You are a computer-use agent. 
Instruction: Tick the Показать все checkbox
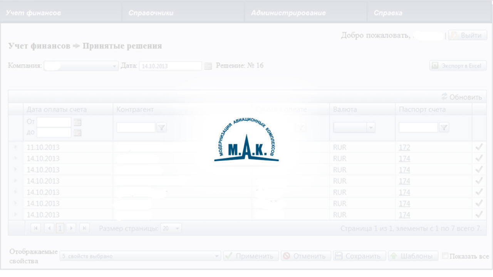[x=445, y=256]
